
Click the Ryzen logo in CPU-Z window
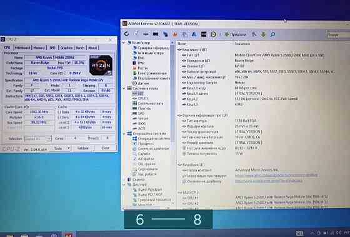click(x=101, y=65)
